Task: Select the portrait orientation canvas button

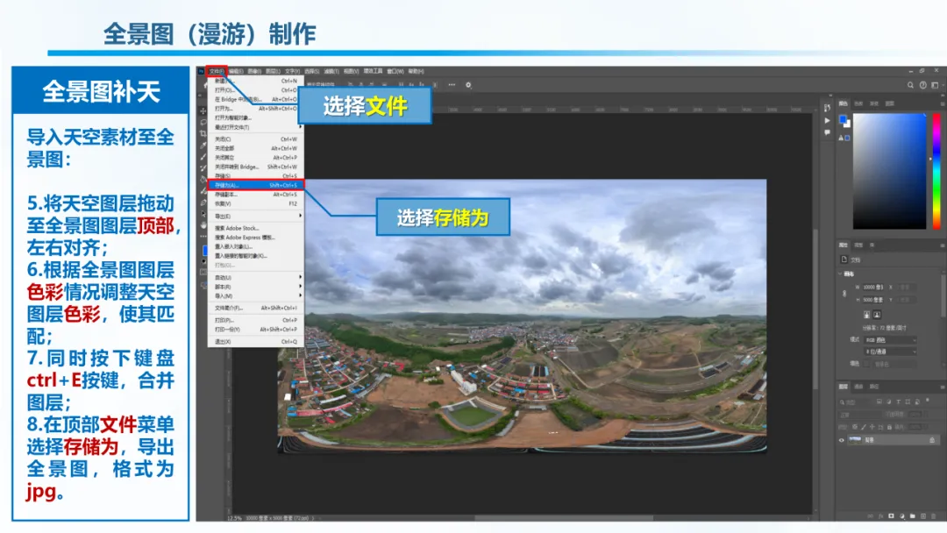Action: 866,315
